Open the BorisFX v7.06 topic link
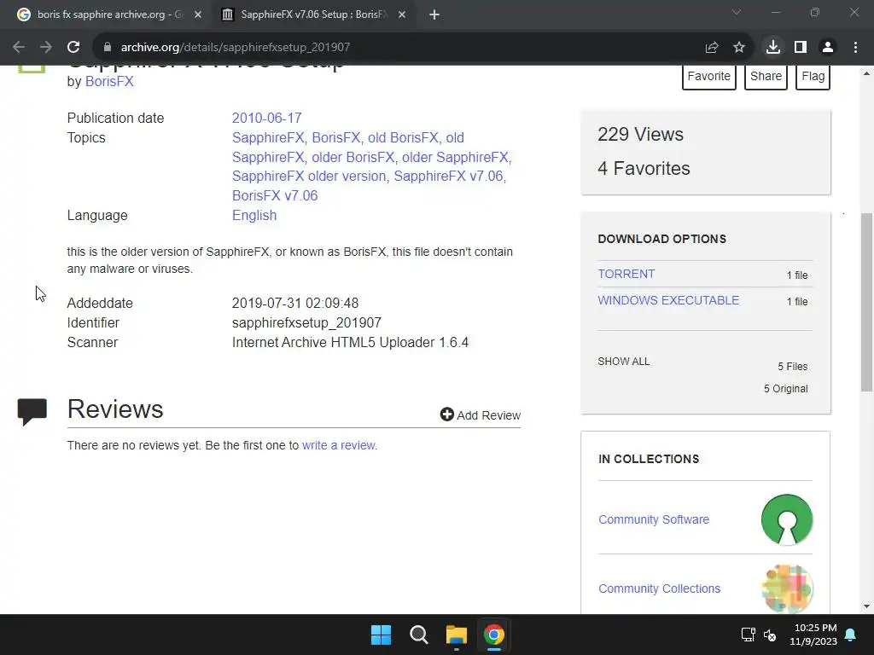 click(275, 195)
